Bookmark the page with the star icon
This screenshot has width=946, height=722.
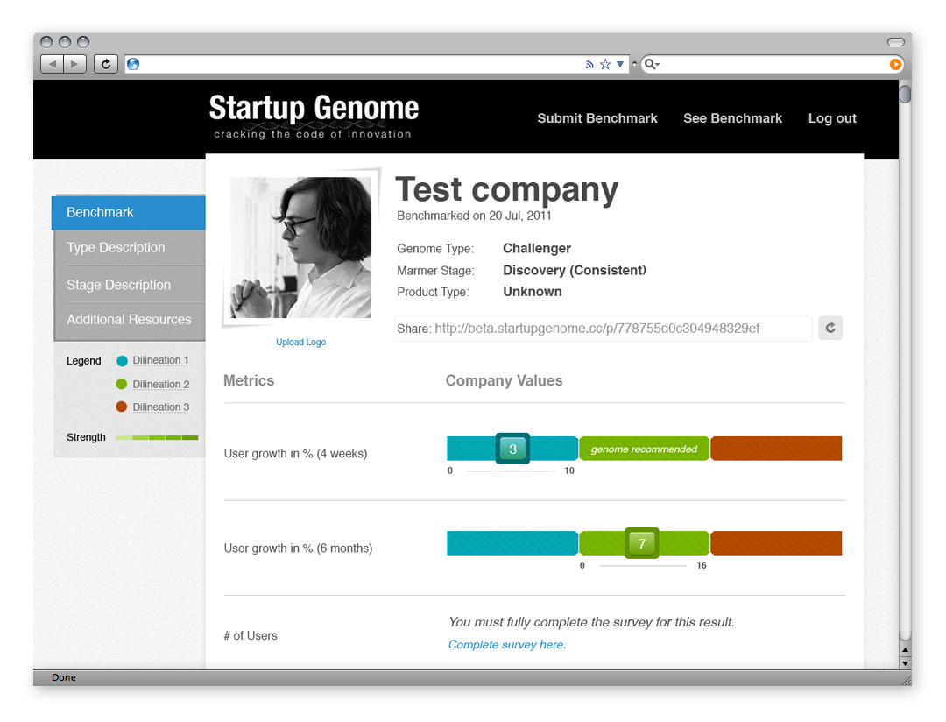tap(605, 64)
